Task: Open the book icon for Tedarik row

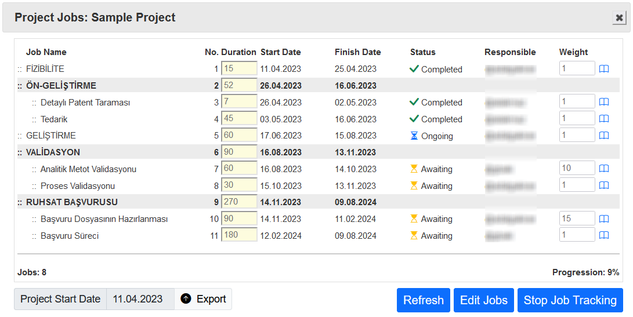Action: pyautogui.click(x=604, y=119)
